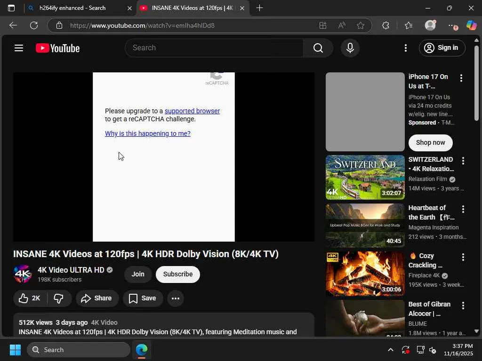Open the iPhone 17 ad thumbnail
482x361 pixels.
tap(365, 112)
